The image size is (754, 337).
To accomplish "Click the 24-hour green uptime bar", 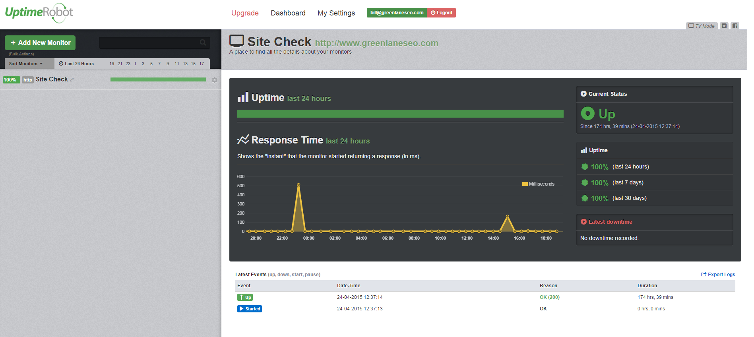I will coord(400,114).
